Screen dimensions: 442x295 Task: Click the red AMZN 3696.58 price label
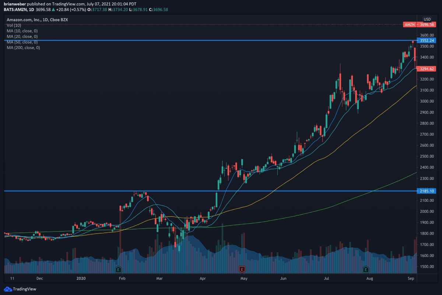[420, 24]
